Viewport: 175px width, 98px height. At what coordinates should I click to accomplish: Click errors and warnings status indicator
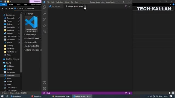[47, 93]
